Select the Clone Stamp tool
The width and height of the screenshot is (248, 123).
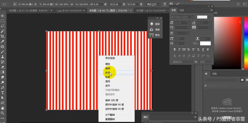click(x=2, y=57)
